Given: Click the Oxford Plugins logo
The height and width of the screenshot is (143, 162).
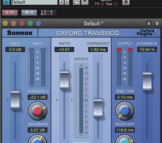Looking at the screenshot, I should point(146,32).
